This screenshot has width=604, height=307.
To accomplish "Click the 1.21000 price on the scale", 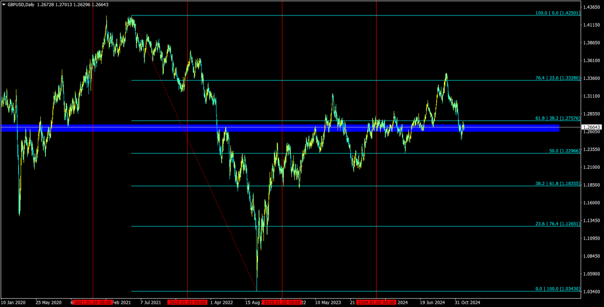I will click(592, 167).
